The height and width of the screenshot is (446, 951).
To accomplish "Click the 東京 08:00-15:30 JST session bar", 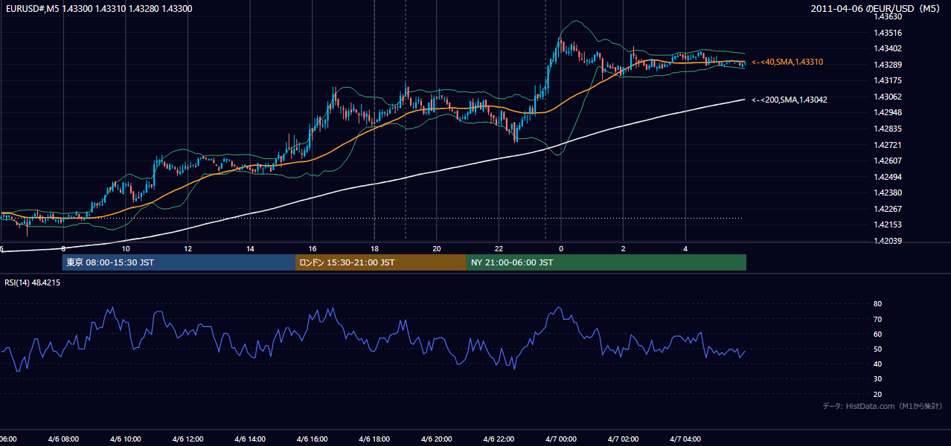I will [179, 262].
